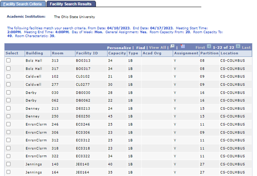
Task: Check the Derby 062 row
Action: tap(9, 100)
